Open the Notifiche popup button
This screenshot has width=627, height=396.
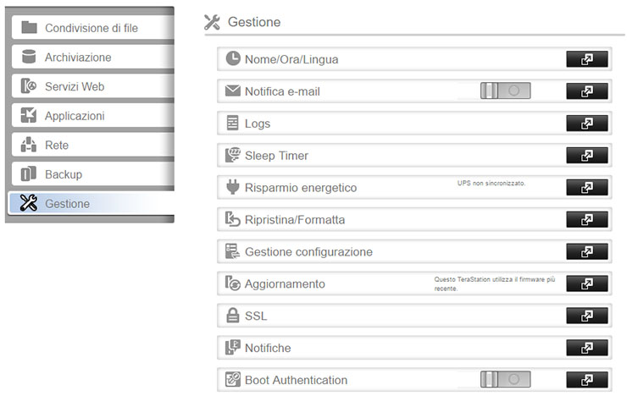click(x=586, y=348)
